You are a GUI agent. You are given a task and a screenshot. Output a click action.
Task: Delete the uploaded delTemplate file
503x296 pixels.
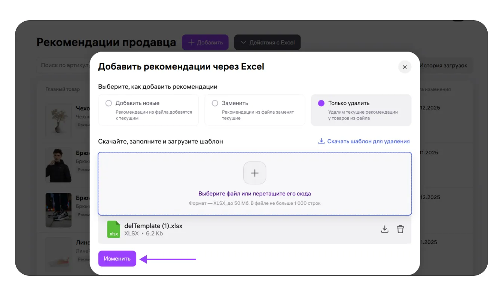pos(400,229)
